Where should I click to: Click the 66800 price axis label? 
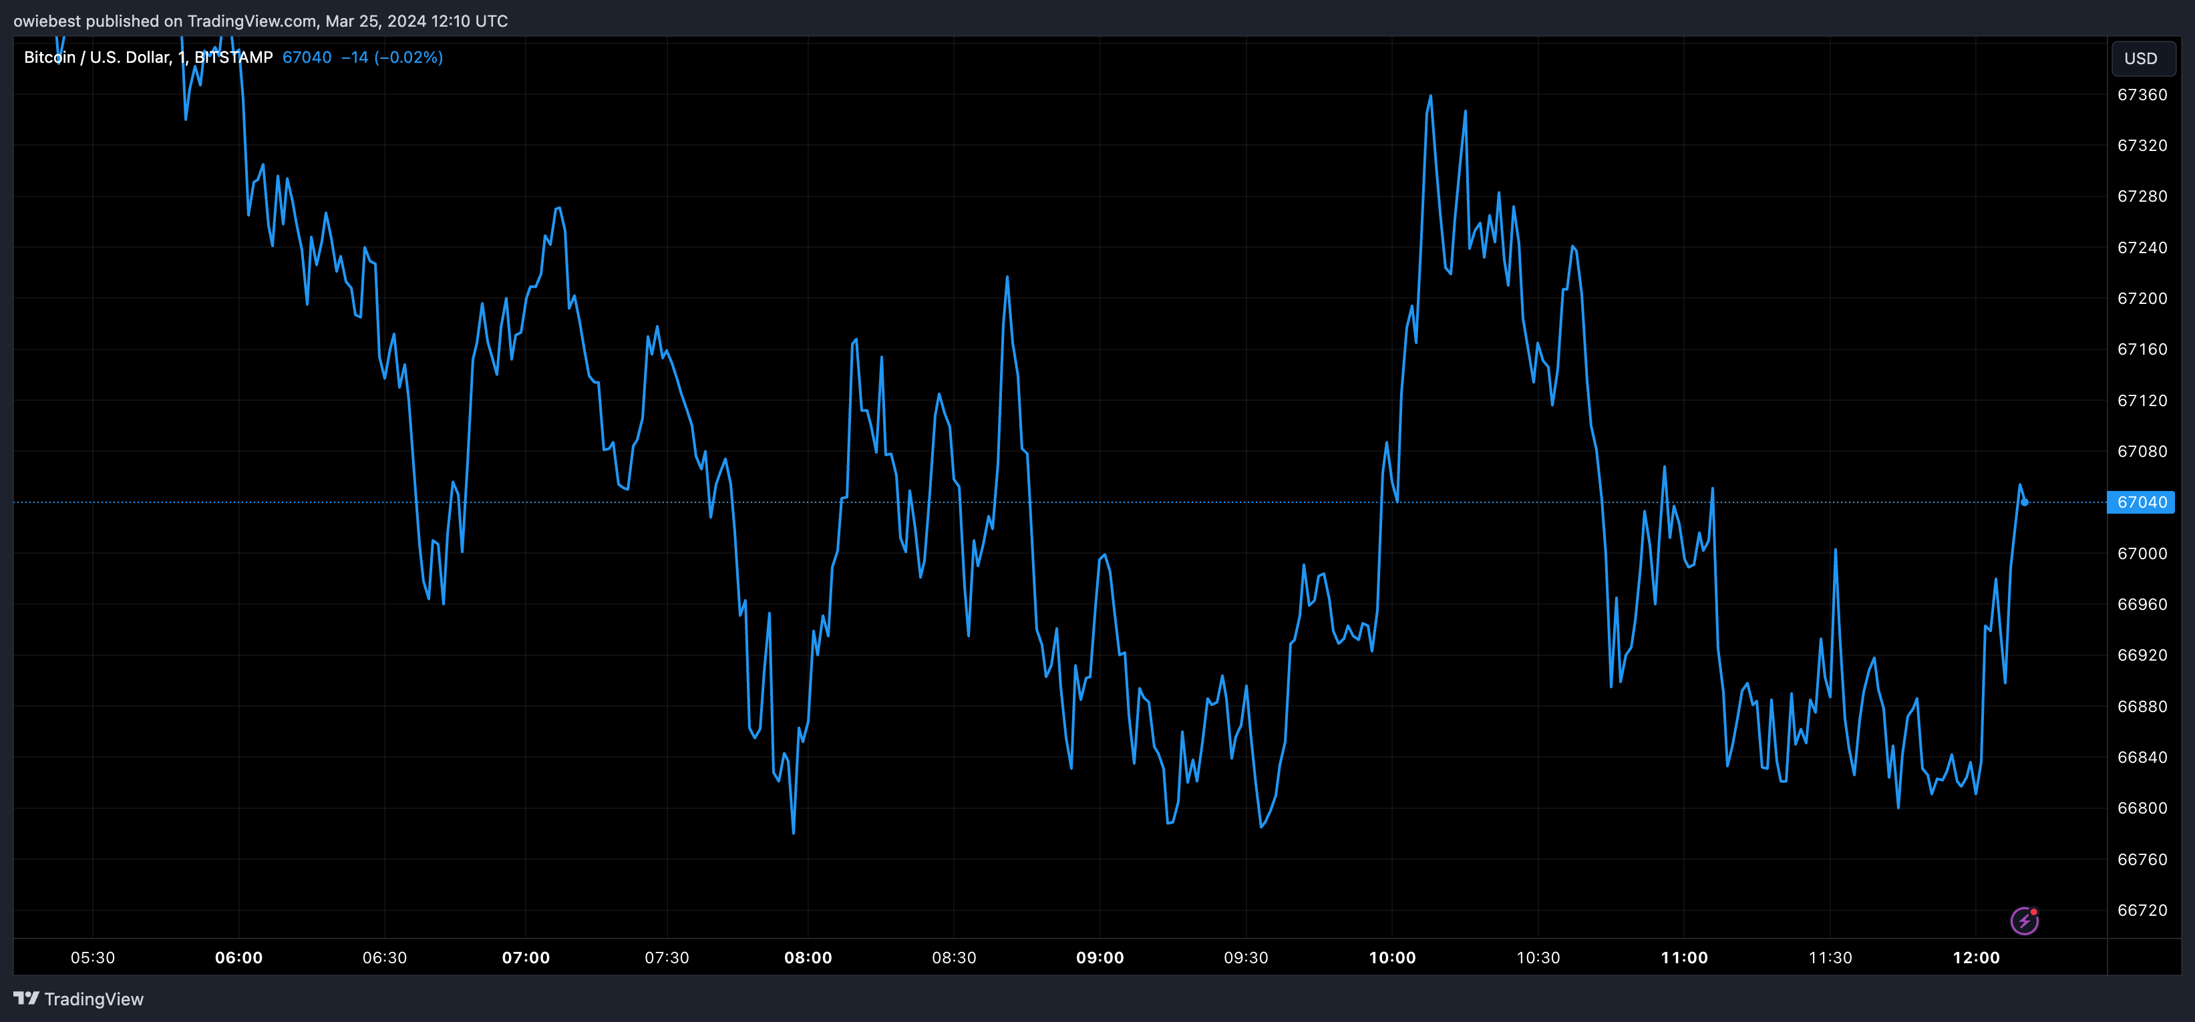[2142, 808]
